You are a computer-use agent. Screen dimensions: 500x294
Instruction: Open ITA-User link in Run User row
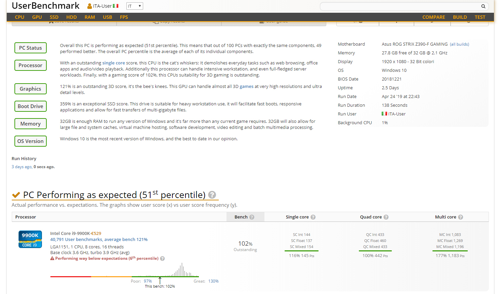(x=397, y=114)
